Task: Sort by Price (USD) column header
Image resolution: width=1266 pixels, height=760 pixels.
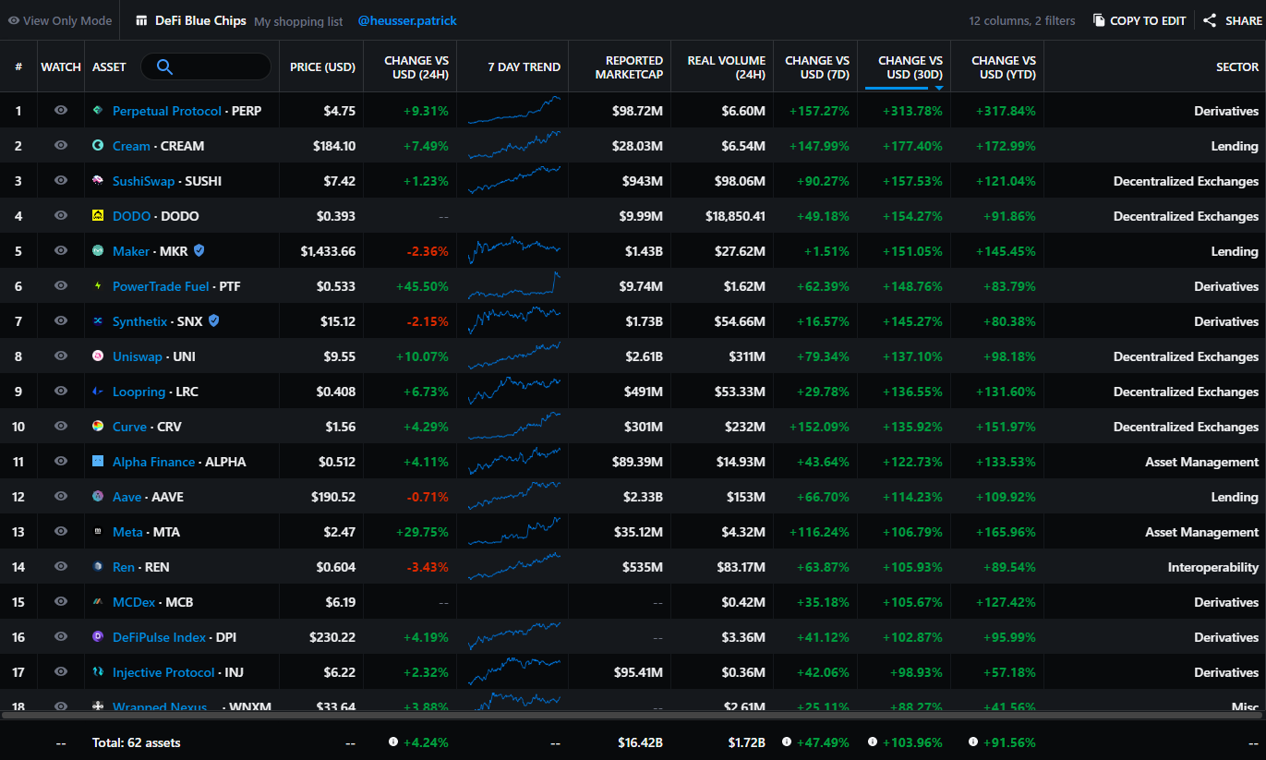Action: point(322,66)
